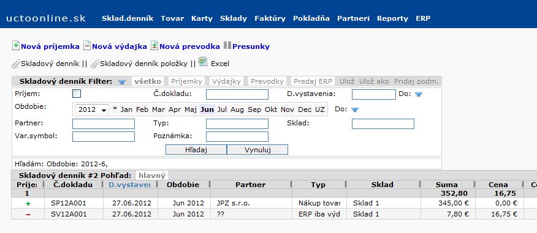537x233 pixels.
Task: Click the Nová výdajka minus icon
Action: click(x=87, y=45)
